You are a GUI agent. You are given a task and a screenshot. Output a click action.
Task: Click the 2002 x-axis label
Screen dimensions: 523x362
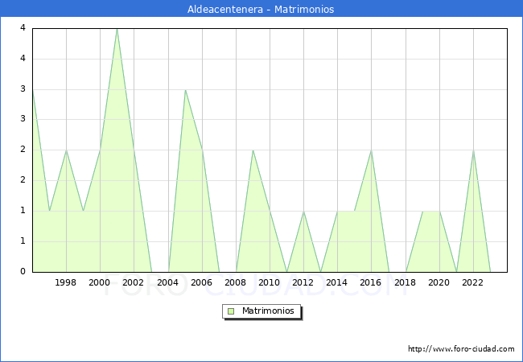(133, 282)
